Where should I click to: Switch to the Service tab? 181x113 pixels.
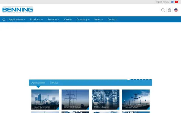54,83
